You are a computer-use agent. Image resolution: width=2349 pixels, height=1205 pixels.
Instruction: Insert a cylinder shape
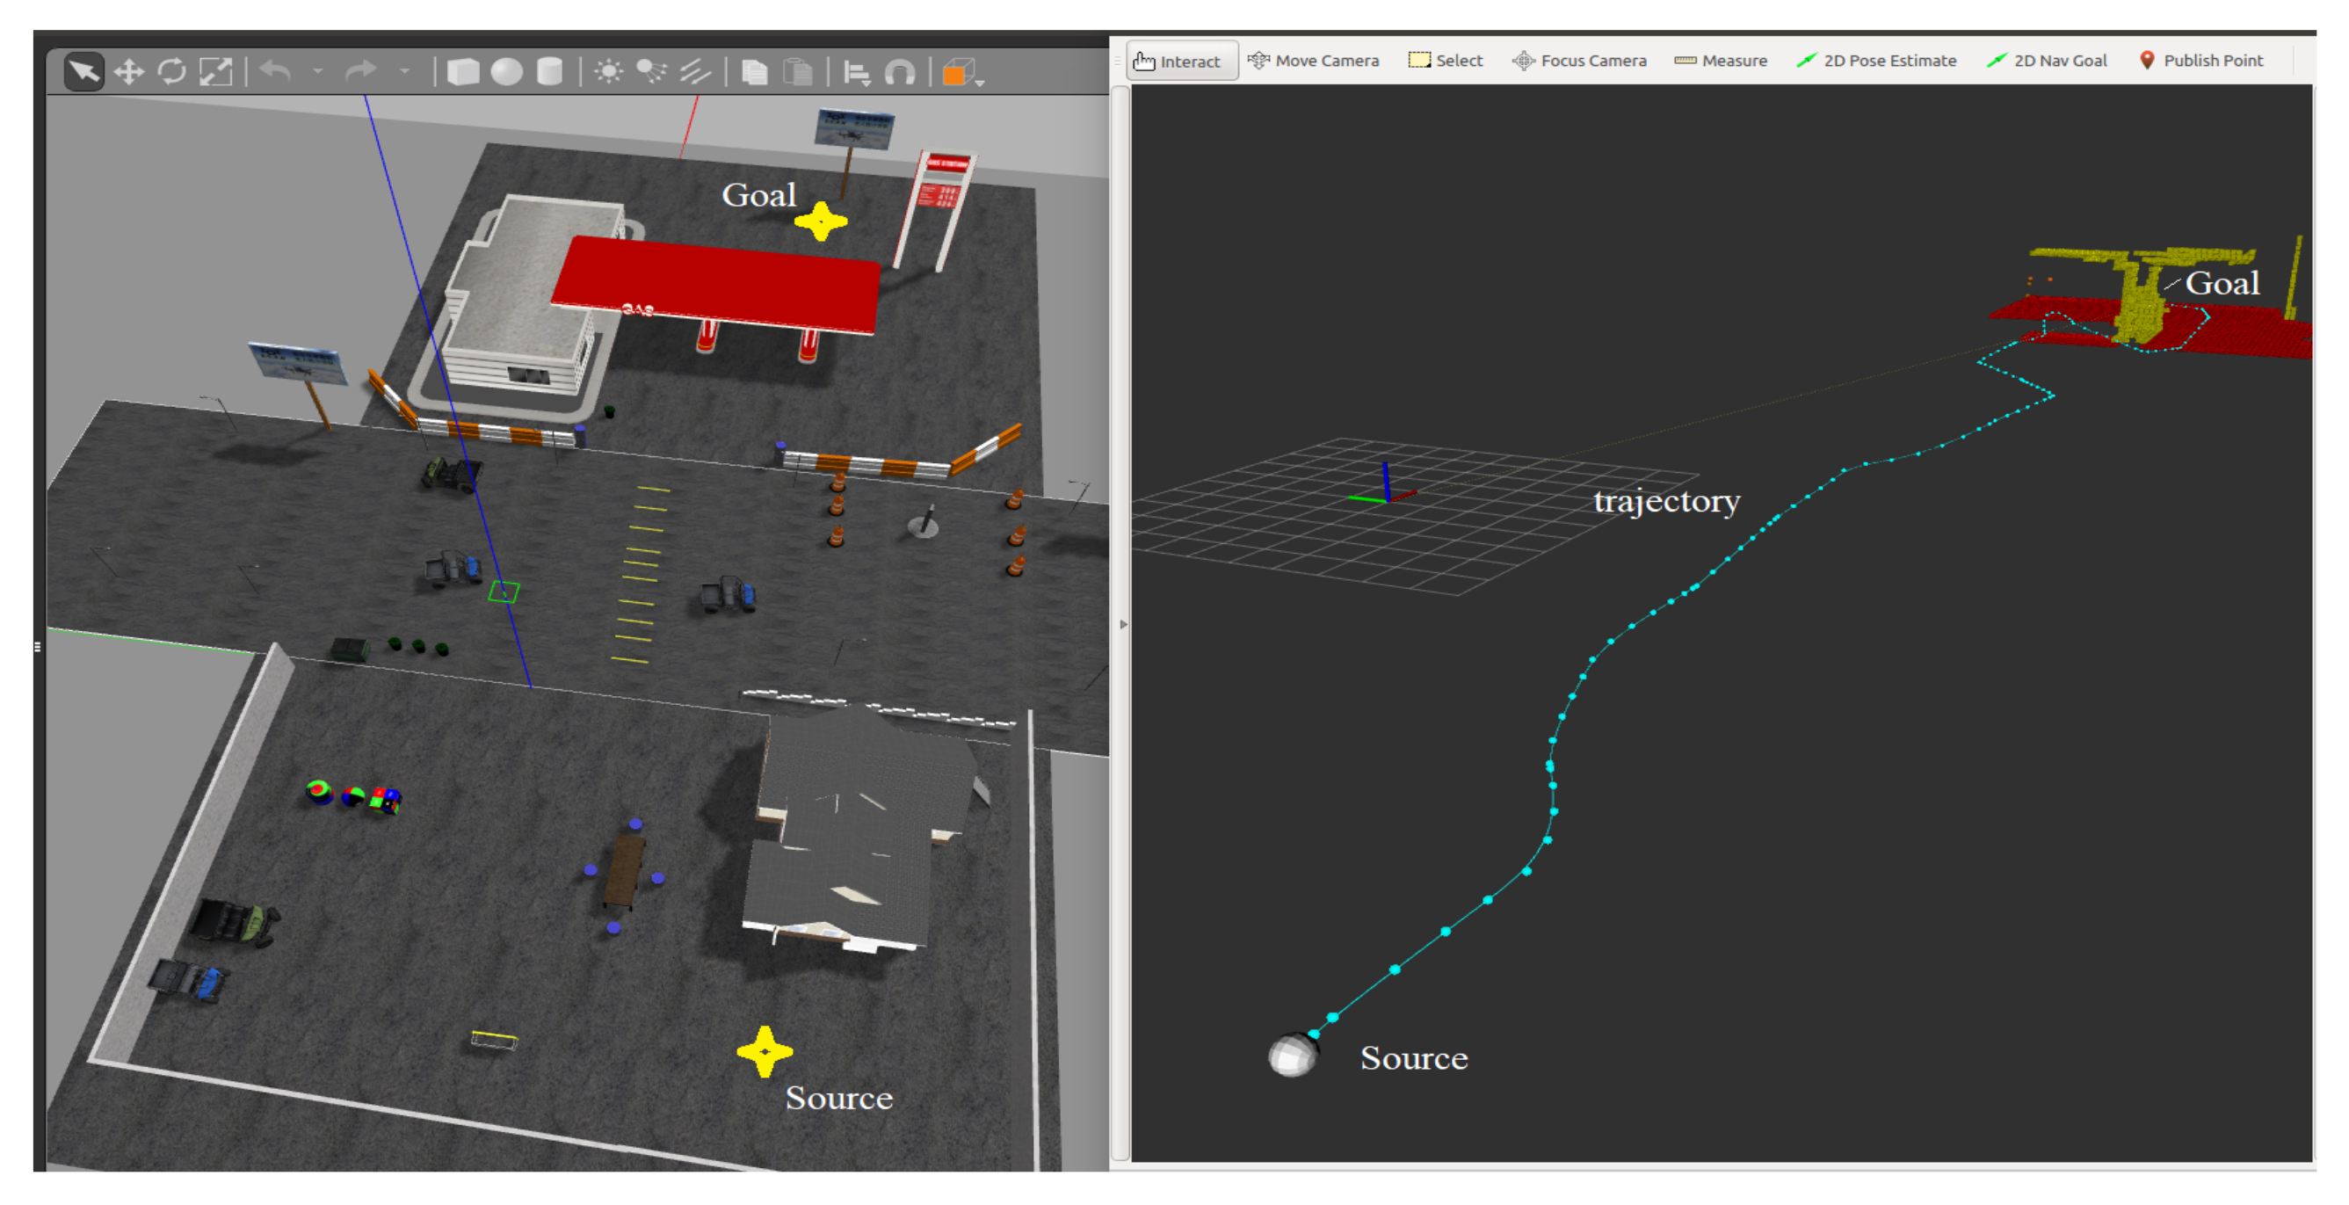tap(550, 72)
